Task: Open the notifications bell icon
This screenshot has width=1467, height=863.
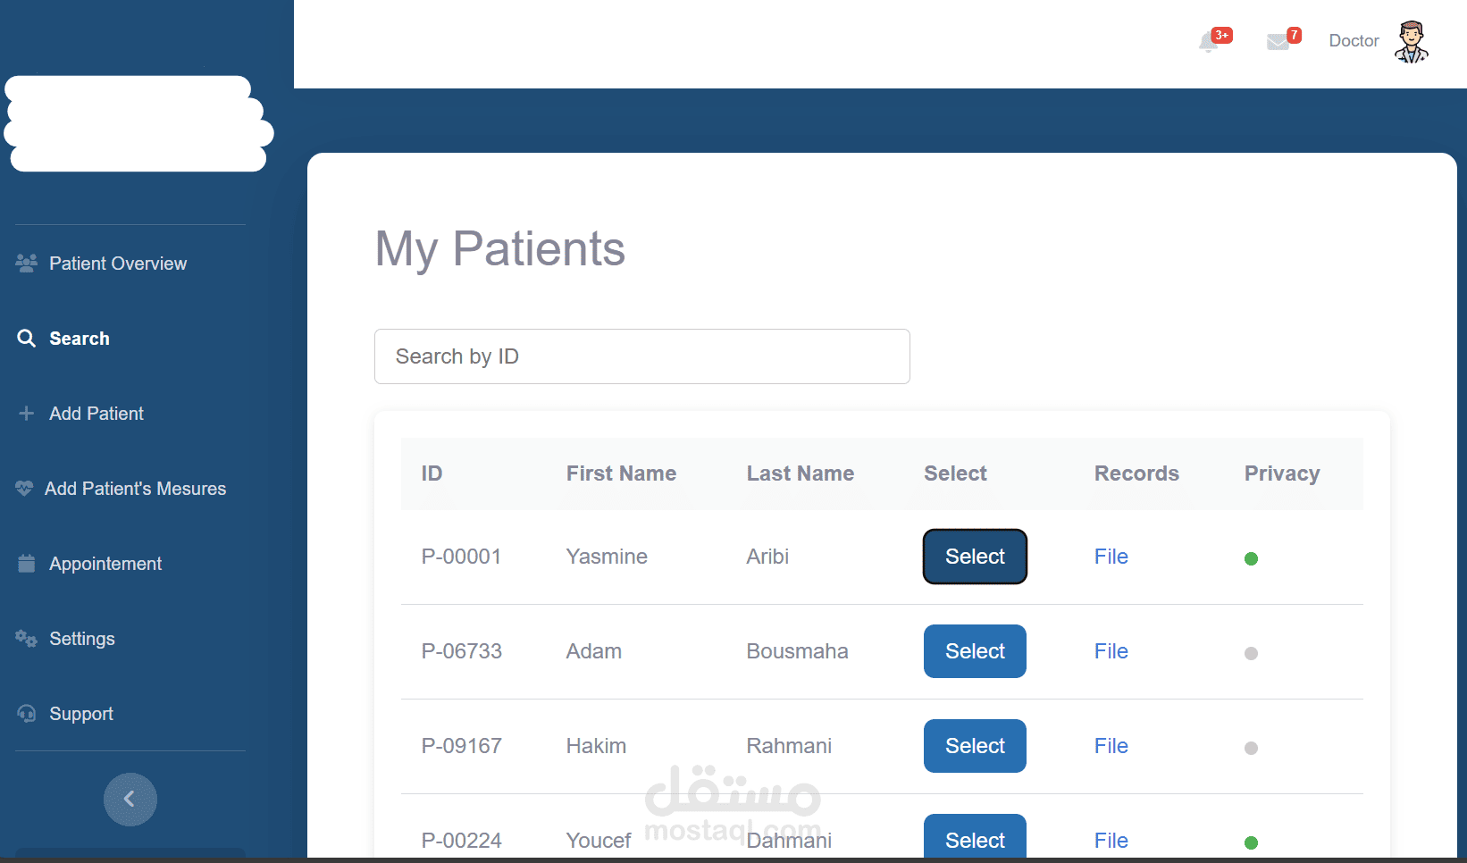Action: [x=1209, y=41]
